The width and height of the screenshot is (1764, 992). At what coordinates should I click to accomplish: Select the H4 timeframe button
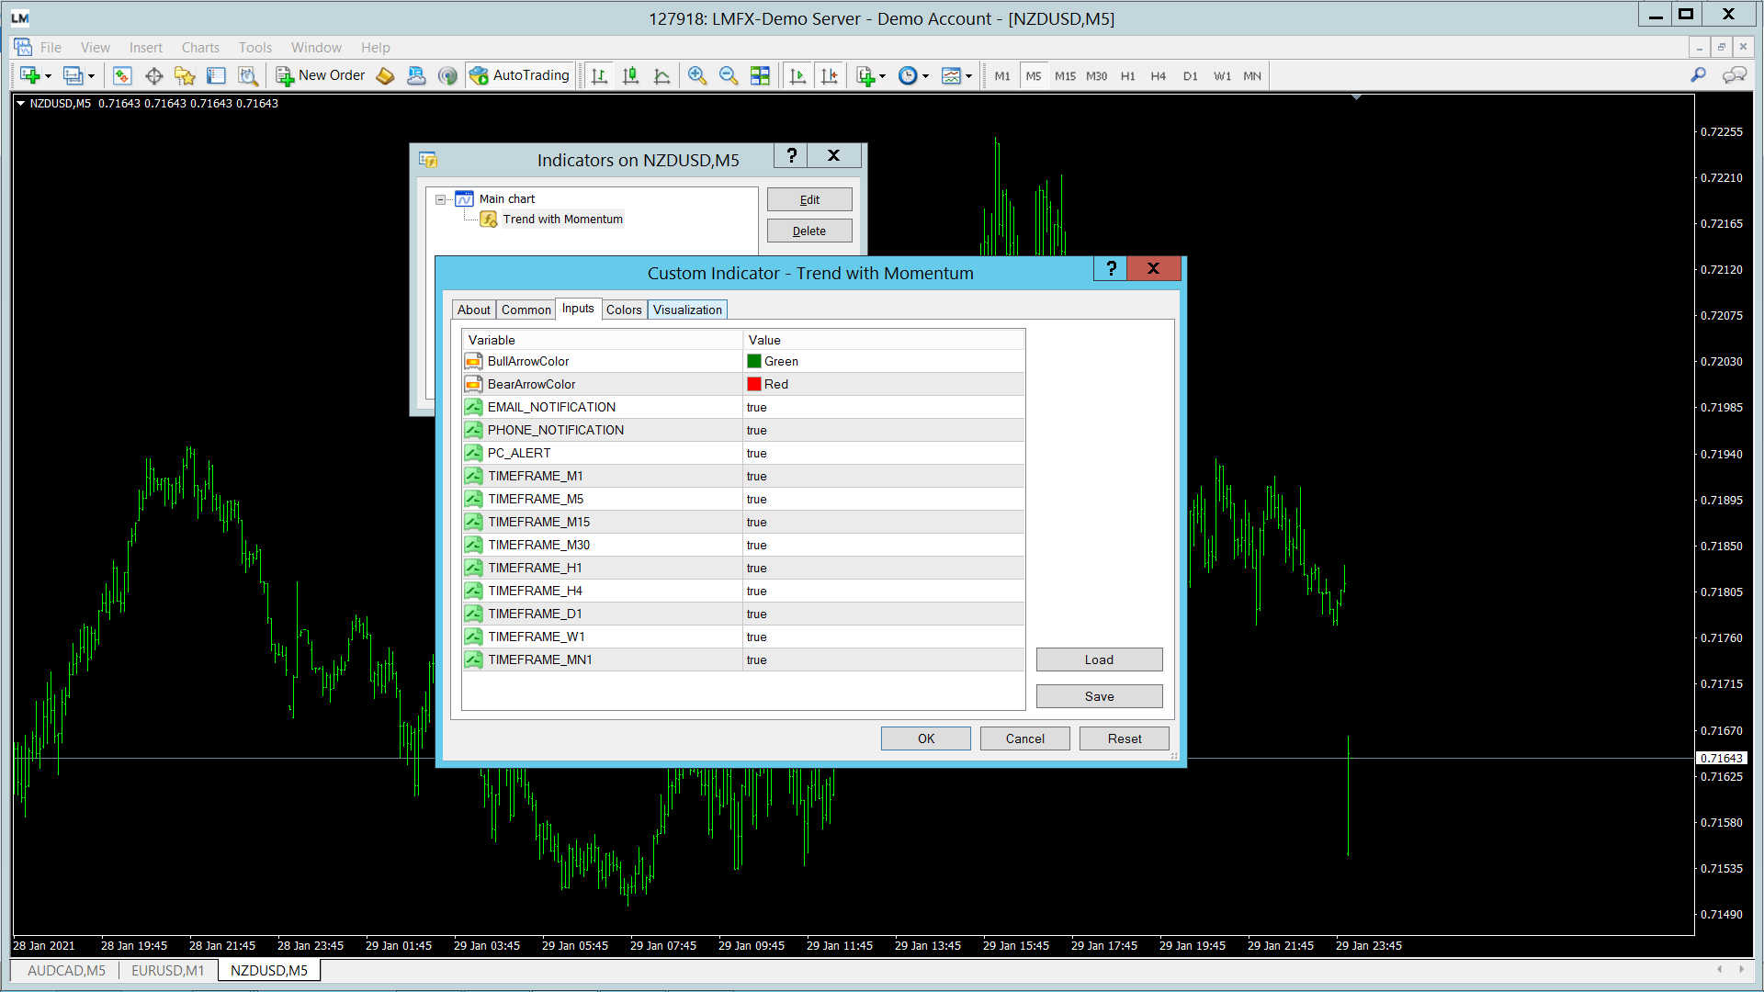click(x=1158, y=76)
